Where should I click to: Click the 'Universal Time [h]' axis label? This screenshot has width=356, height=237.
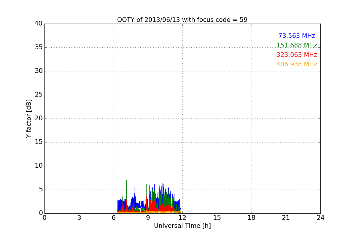click(x=182, y=226)
